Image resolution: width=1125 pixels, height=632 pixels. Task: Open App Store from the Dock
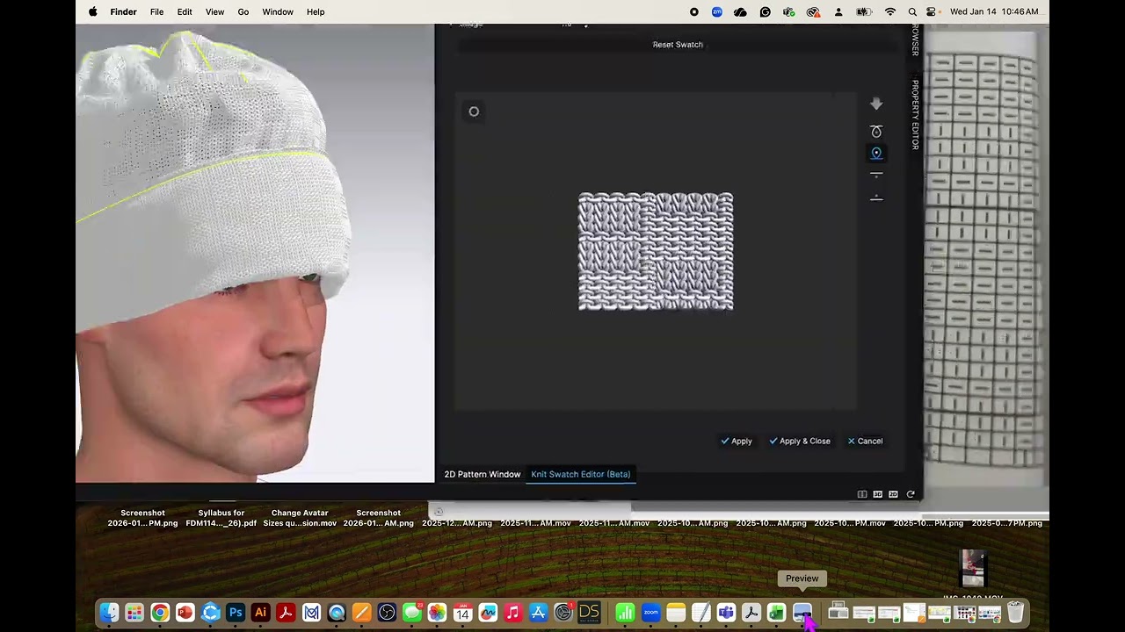click(538, 613)
